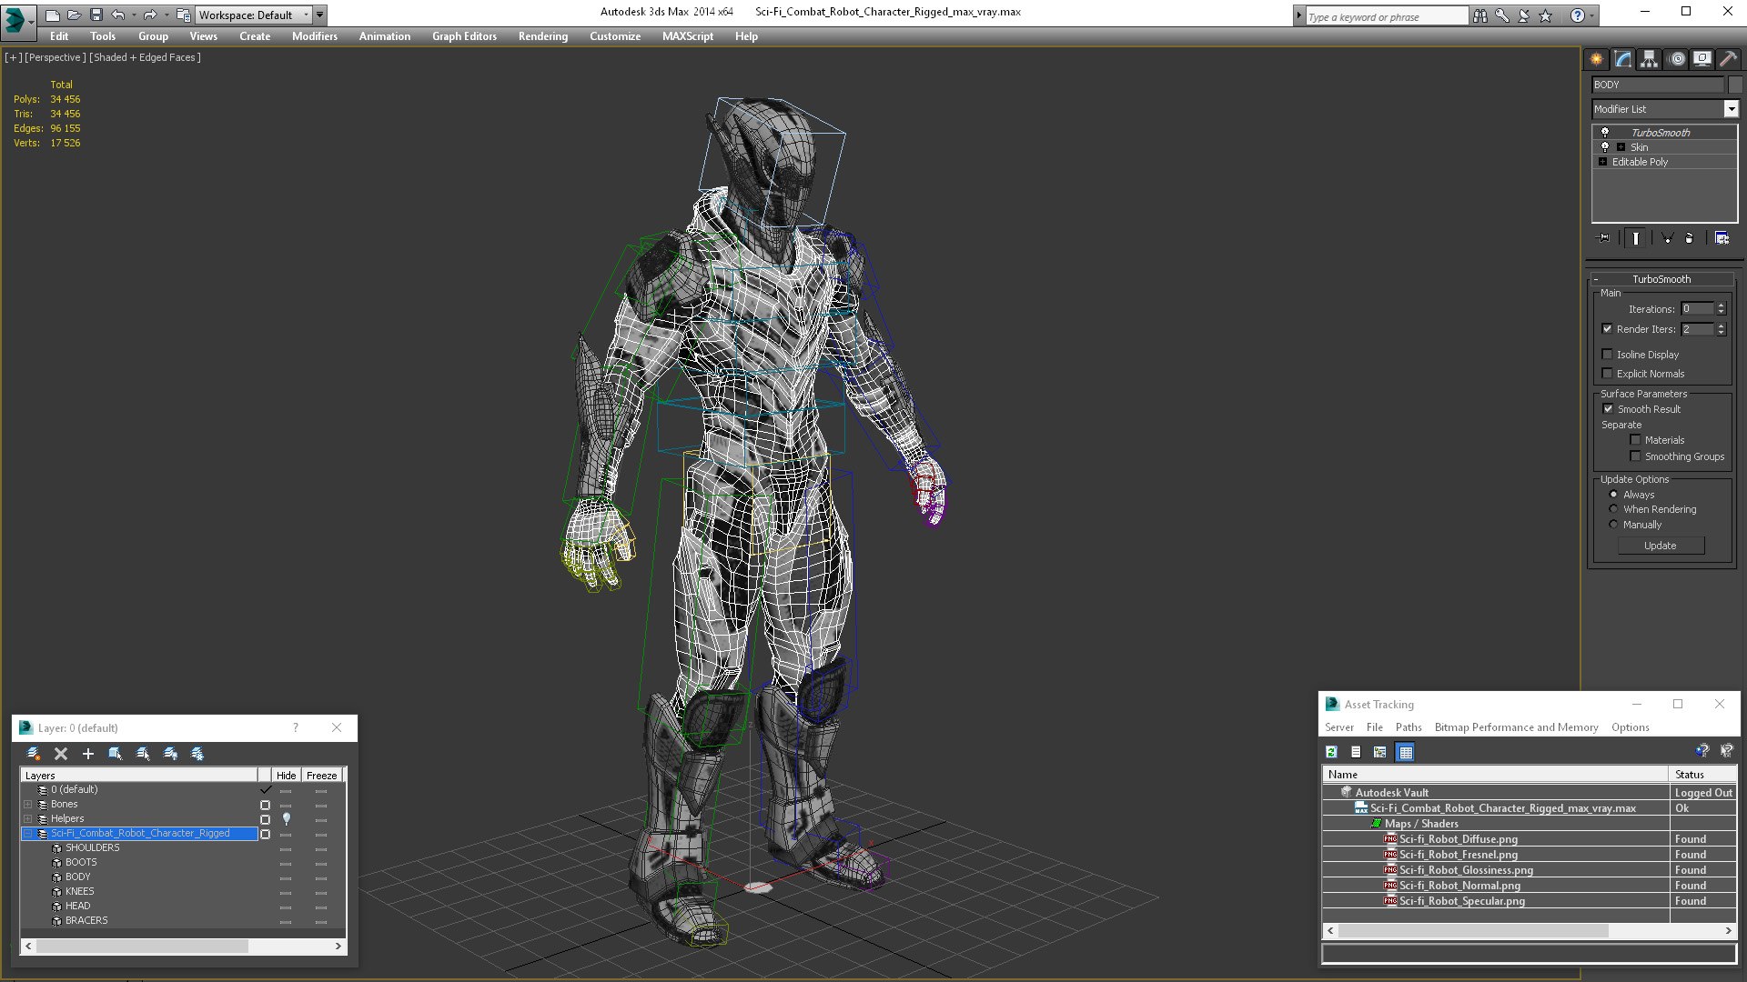Click Delete layer X icon

tap(61, 754)
